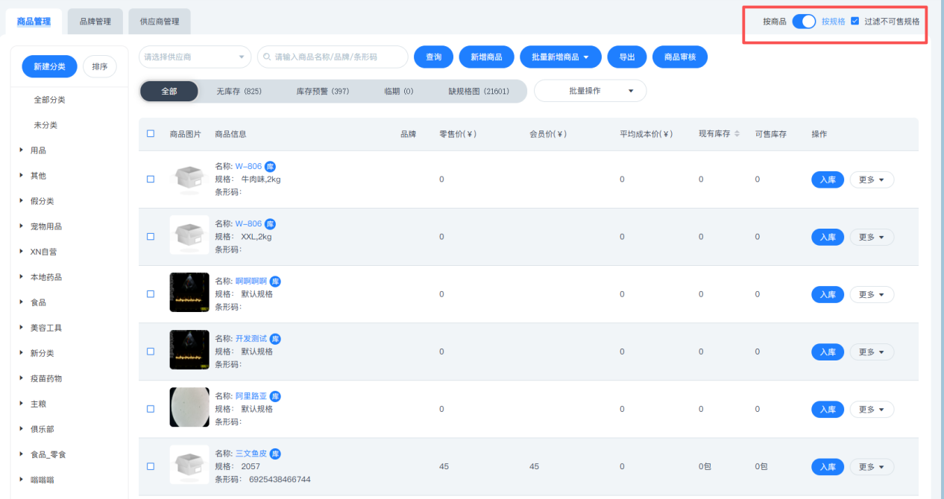Viewport: 944px width, 499px height.
Task: Open the 批量操作 dropdown
Action: (x=590, y=91)
